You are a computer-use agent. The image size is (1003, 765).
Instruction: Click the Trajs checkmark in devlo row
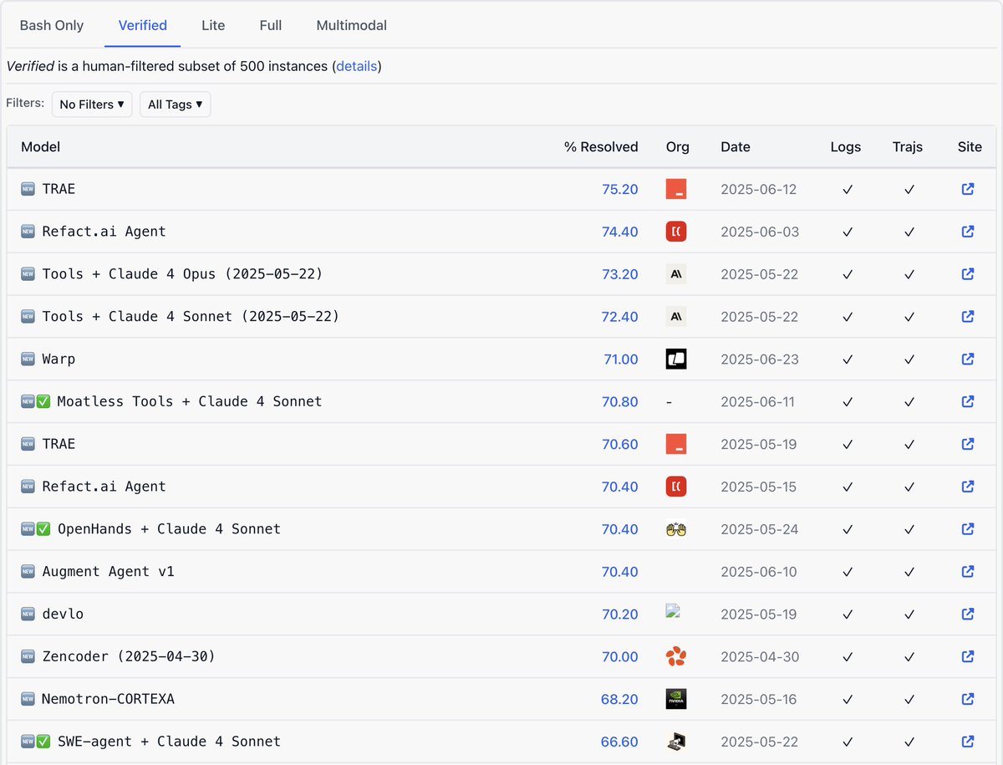pyautogui.click(x=909, y=615)
